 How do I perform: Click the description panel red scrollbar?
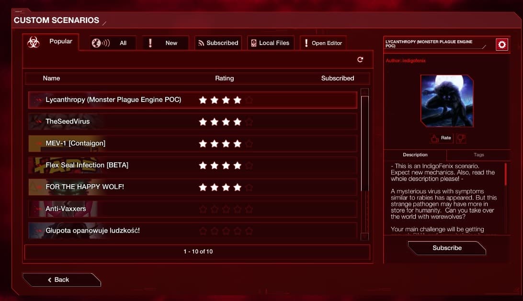click(506, 174)
